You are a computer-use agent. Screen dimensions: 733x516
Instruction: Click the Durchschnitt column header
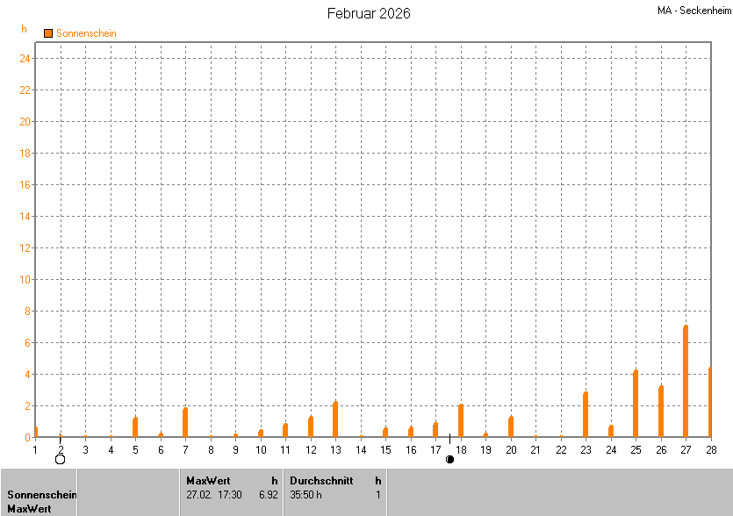coord(322,480)
